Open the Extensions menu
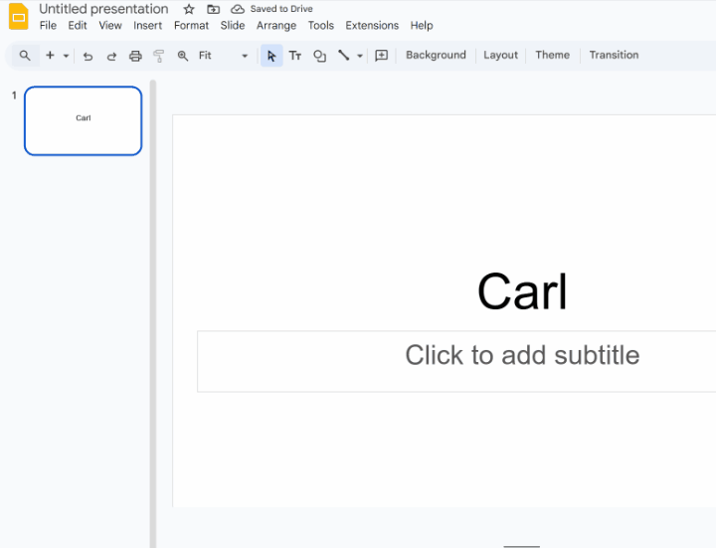Screen dimensions: 716x548 372,26
